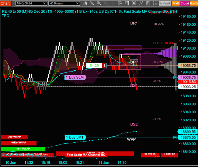
Task: Click the 1 Buy LMT order label
Action: click(75, 137)
